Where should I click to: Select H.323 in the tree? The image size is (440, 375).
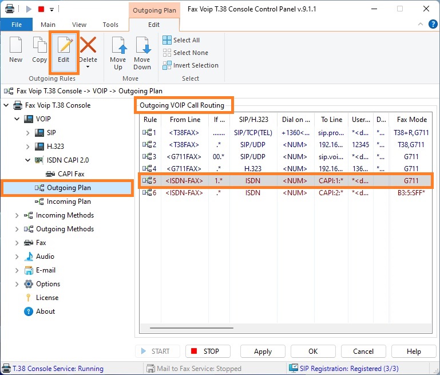coord(56,147)
